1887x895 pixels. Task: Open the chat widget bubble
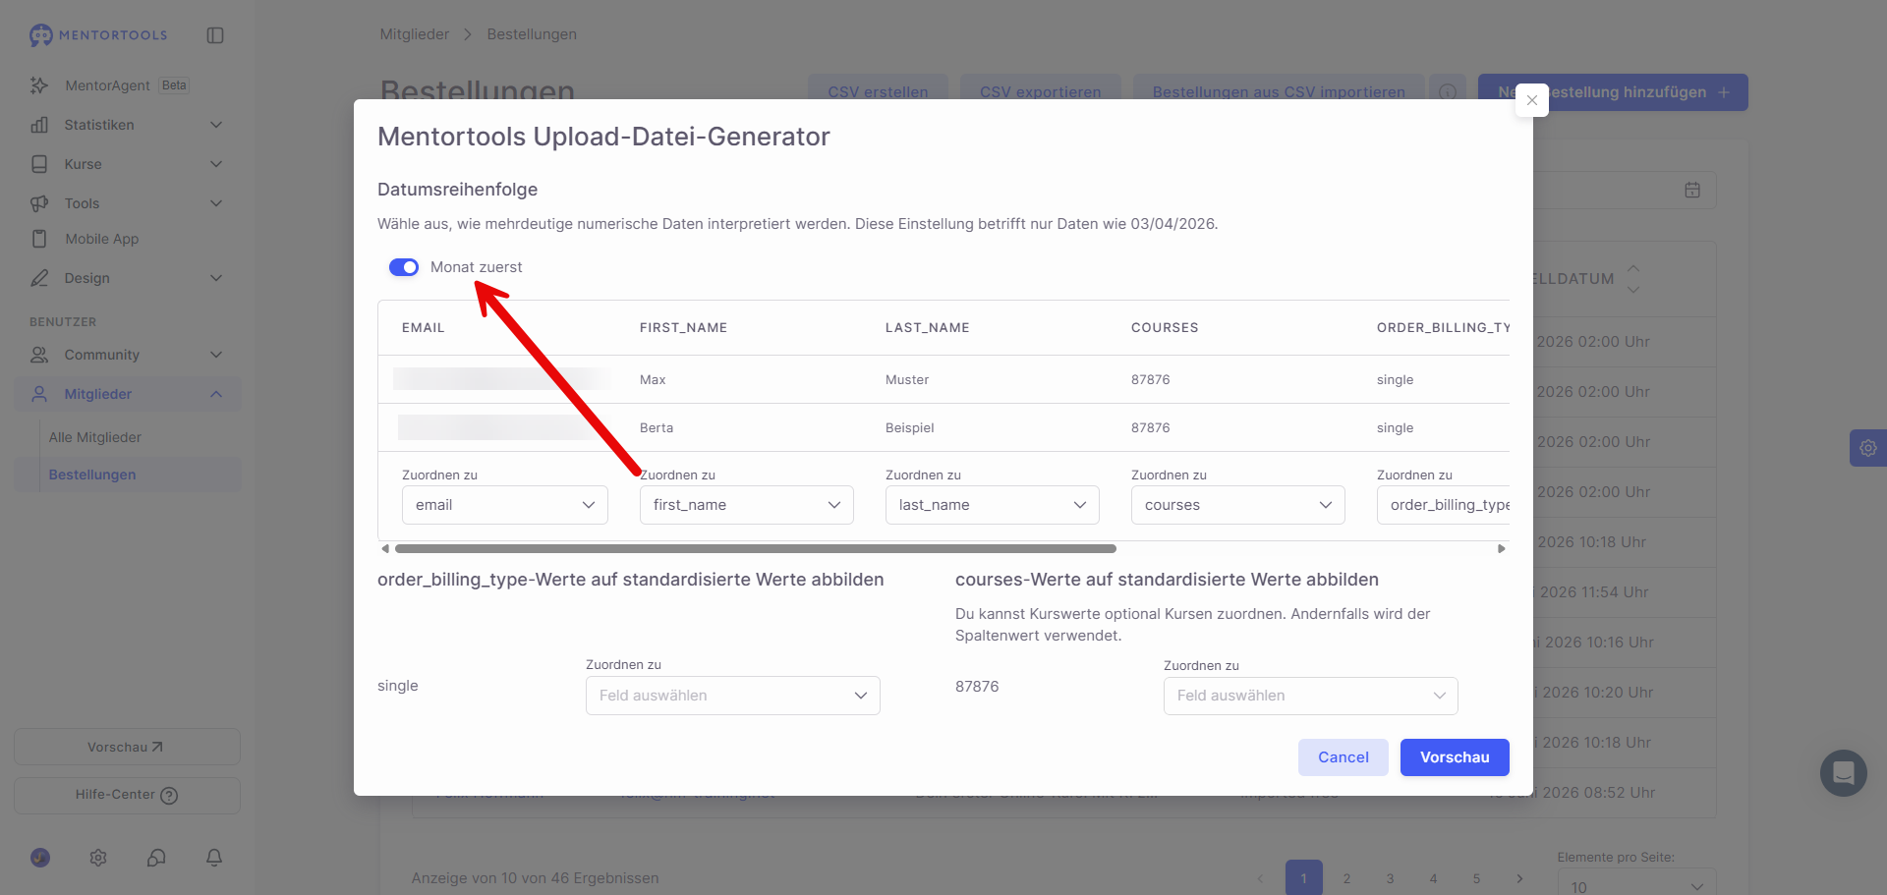[1844, 773]
